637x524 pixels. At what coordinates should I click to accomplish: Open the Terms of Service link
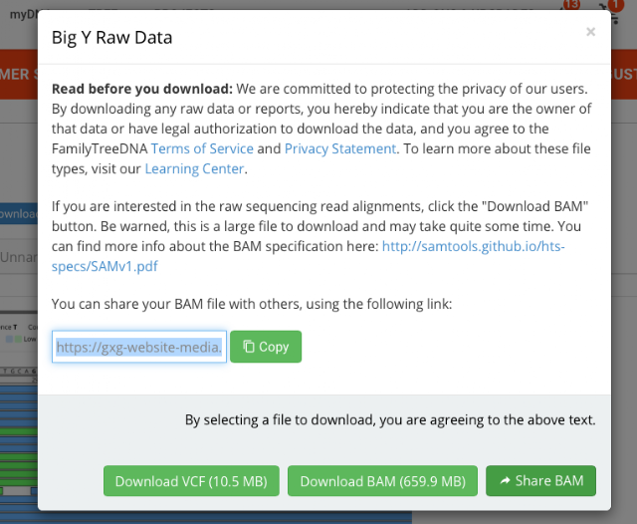[202, 148]
